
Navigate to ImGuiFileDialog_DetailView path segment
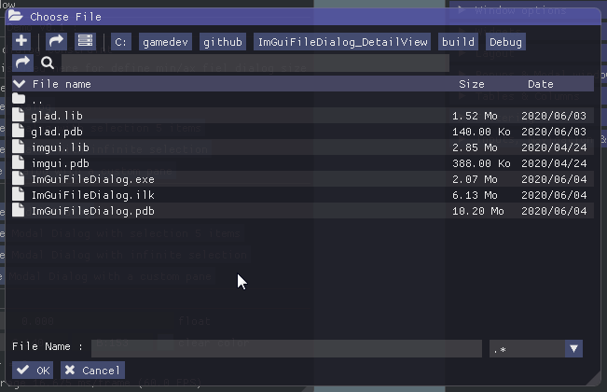[342, 42]
